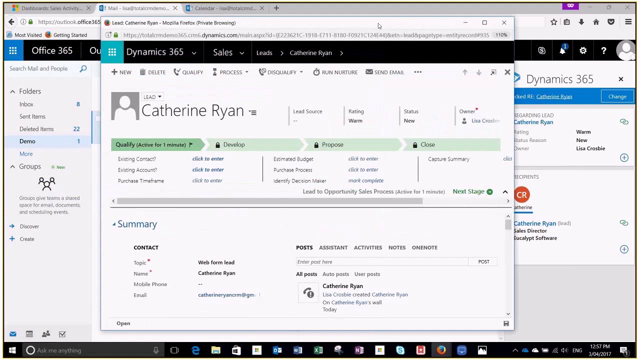Collapse the Summary section
Screen dimensions: 640x360
coord(114,223)
